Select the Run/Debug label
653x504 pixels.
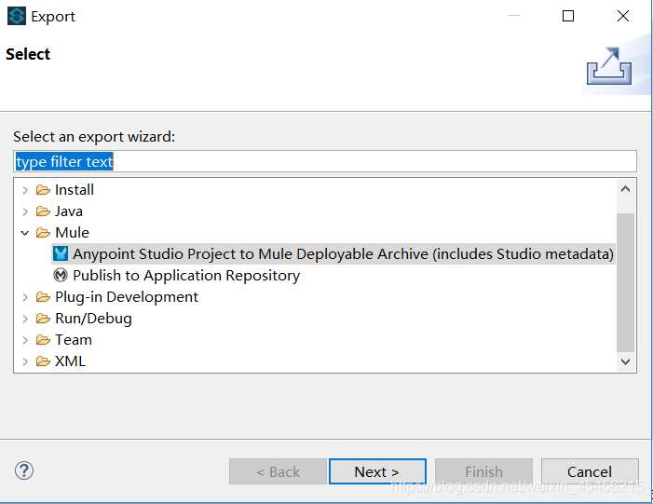(x=93, y=319)
